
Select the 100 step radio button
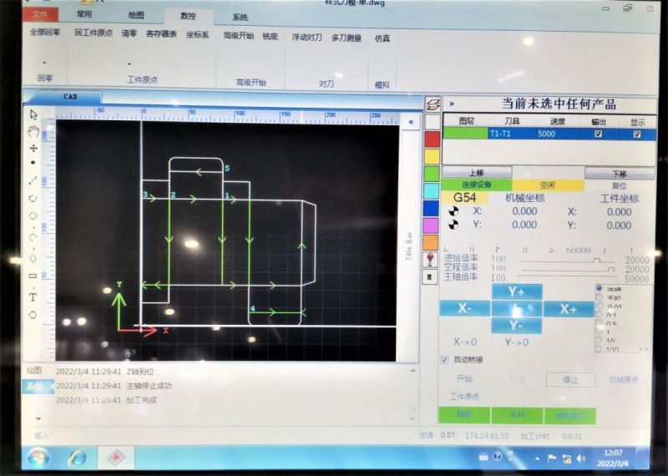599,348
